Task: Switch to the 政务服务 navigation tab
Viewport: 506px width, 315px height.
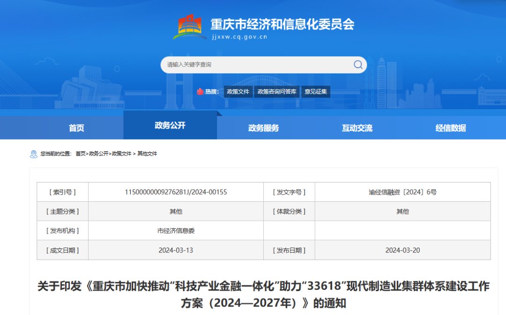Action: coord(264,128)
